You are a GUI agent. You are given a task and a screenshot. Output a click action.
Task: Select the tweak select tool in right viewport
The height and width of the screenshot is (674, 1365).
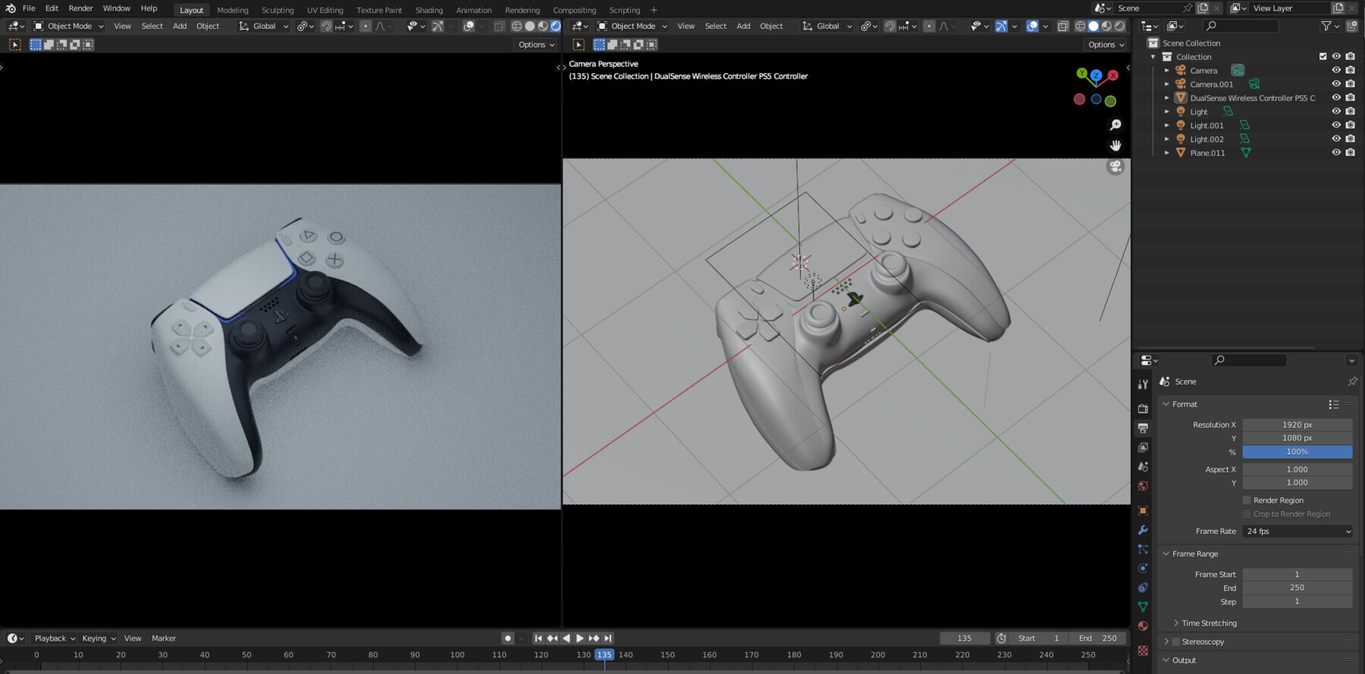pos(579,45)
